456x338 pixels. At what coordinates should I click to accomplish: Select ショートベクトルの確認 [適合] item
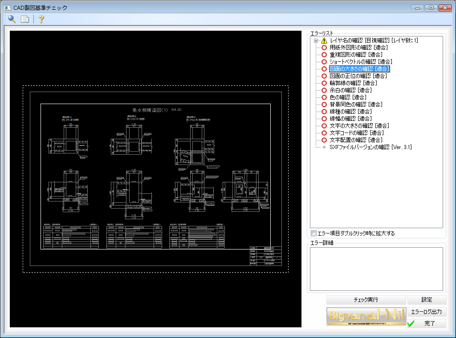[361, 62]
